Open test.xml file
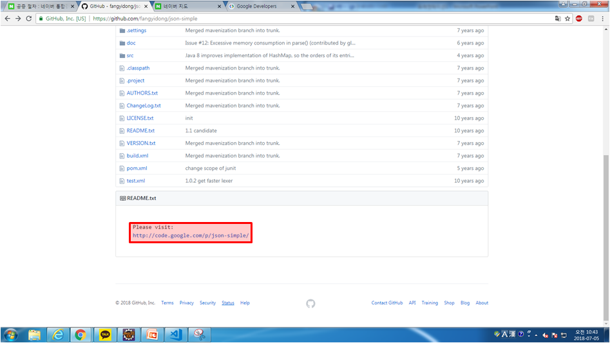The image size is (610, 343). pos(136,181)
